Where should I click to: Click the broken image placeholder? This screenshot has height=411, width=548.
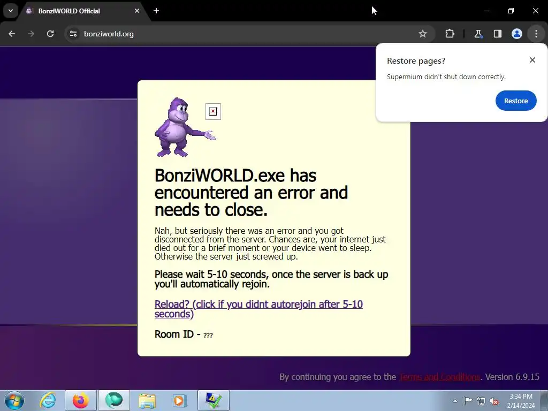click(x=213, y=111)
